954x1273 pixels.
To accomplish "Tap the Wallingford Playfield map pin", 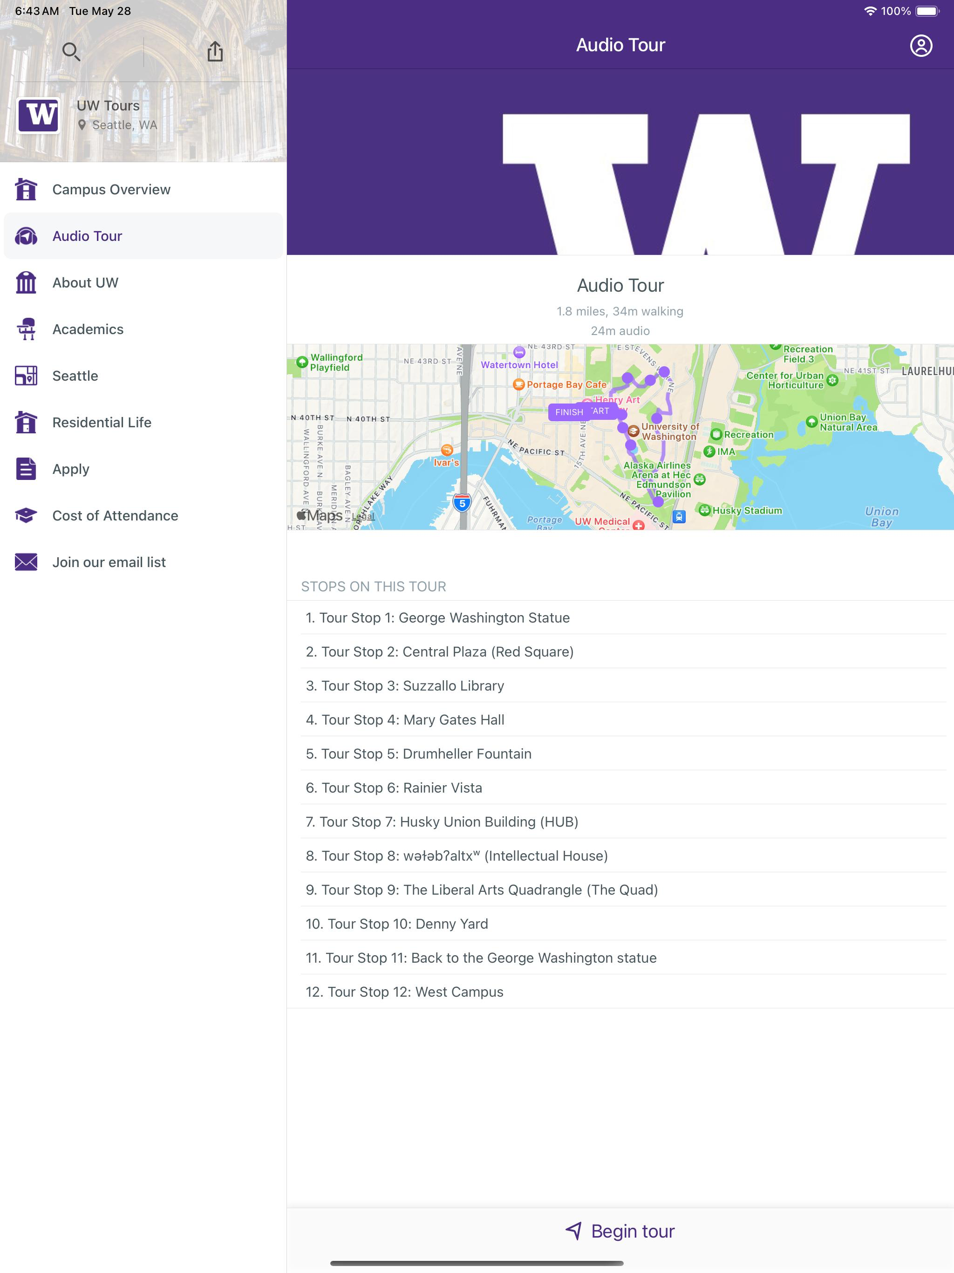I will 301,362.
